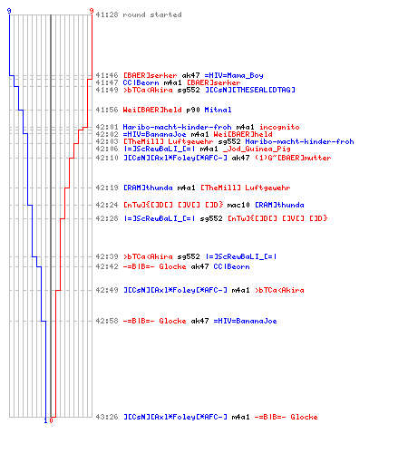Click the 42:49 timestamp marker
408x453 pixels.
[x=107, y=290]
